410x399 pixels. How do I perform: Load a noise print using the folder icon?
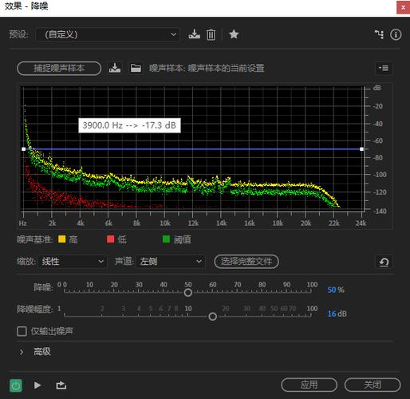pyautogui.click(x=136, y=68)
